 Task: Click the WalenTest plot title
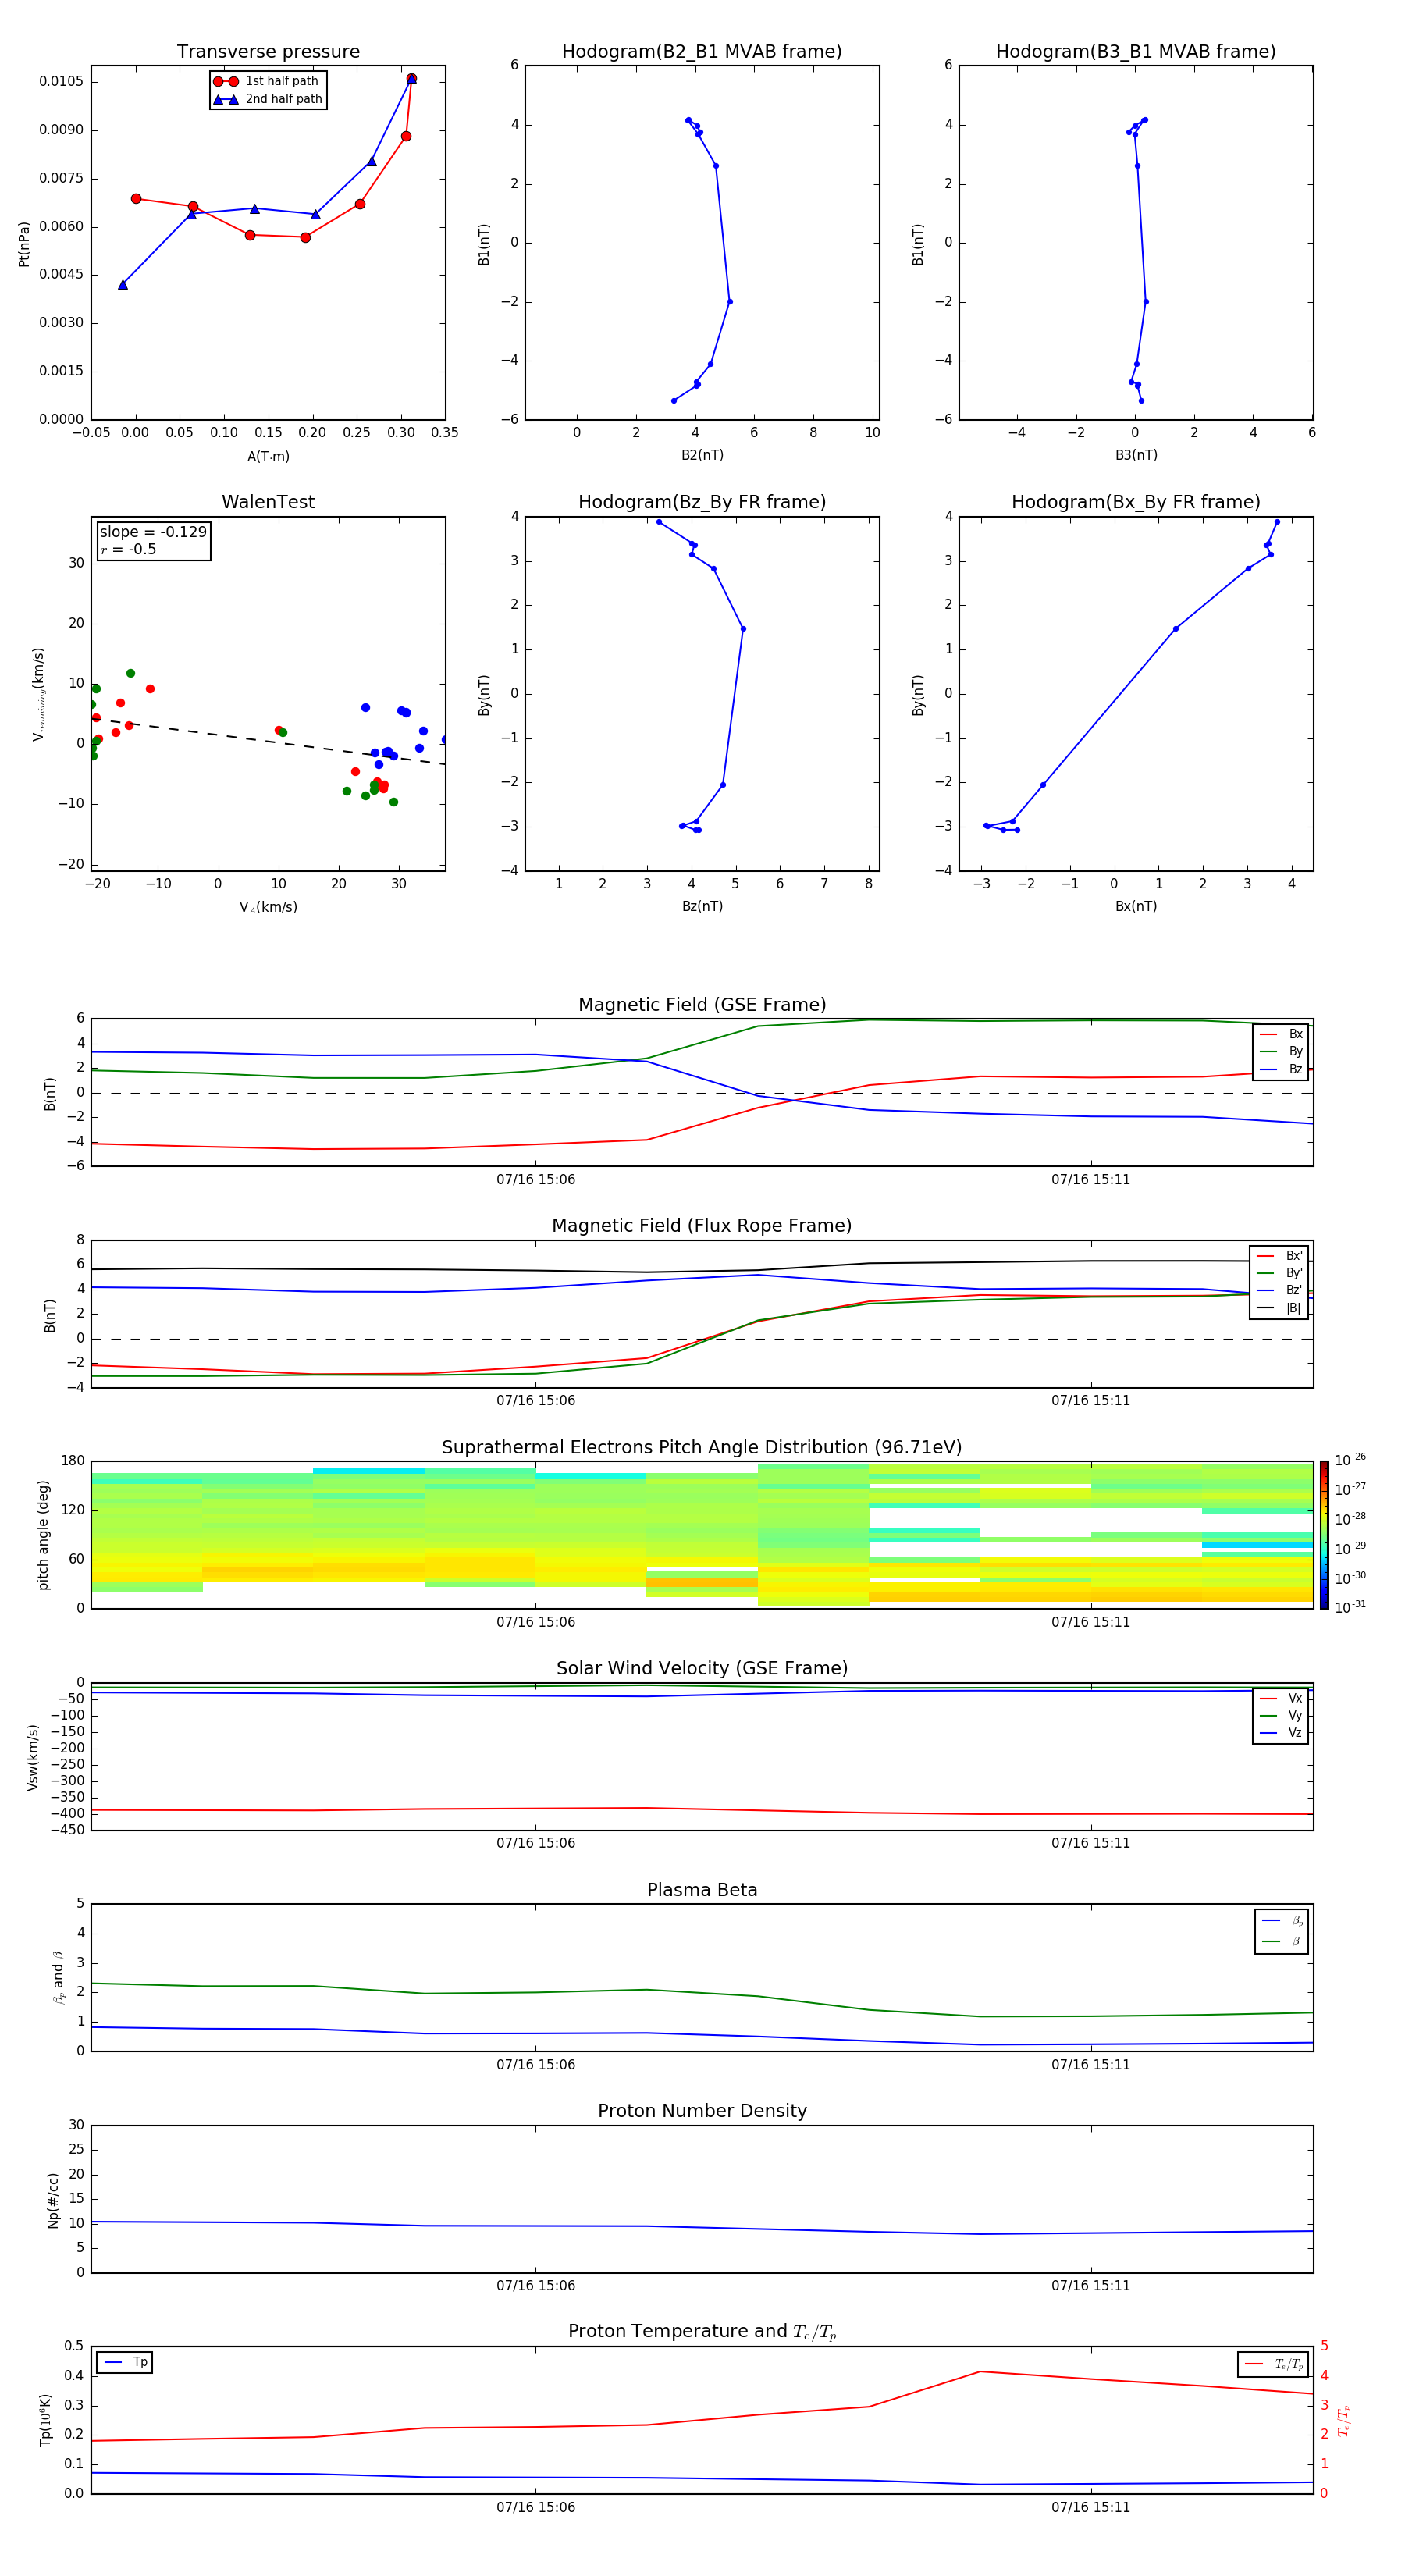pos(268,502)
